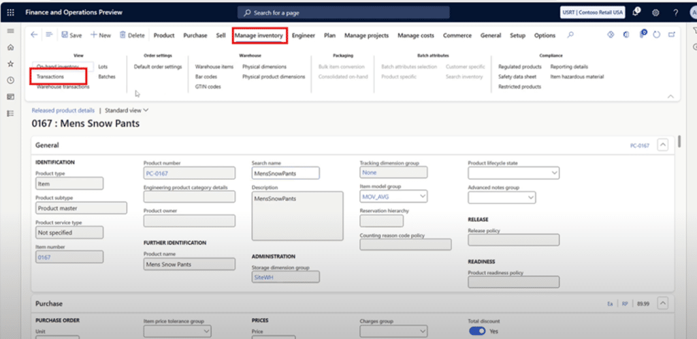The width and height of the screenshot is (697, 339).
Task: Open the Manage costs tab
Action: (x=416, y=35)
